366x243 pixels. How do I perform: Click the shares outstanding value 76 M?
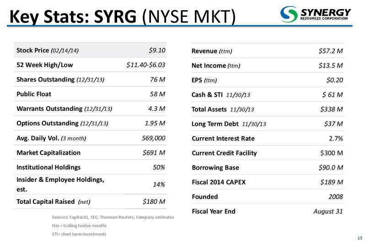point(157,79)
